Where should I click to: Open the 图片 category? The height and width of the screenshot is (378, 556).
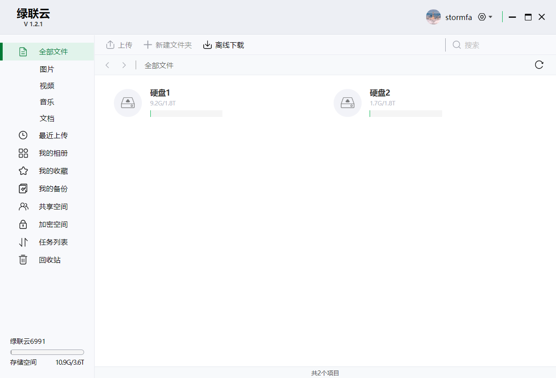(x=47, y=69)
